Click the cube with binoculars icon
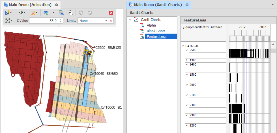The width and height of the screenshot is (277, 133). tap(61, 13)
